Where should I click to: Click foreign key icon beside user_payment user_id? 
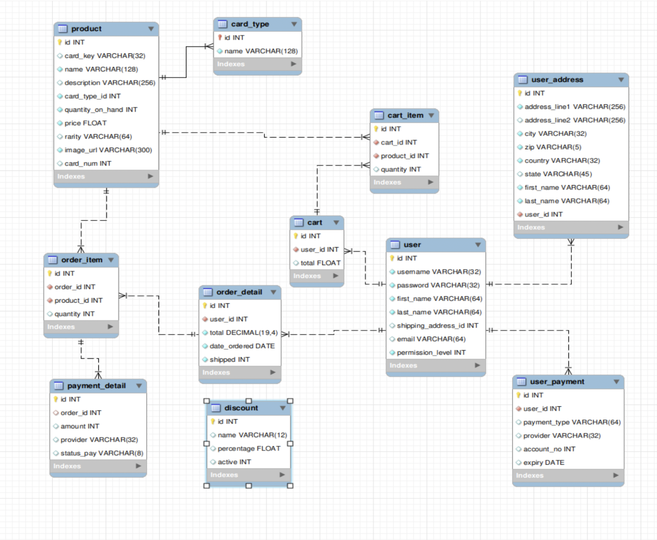tap(518, 409)
